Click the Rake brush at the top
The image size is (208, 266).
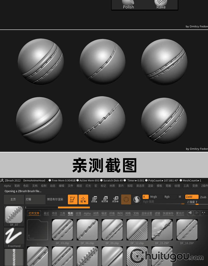point(161,5)
